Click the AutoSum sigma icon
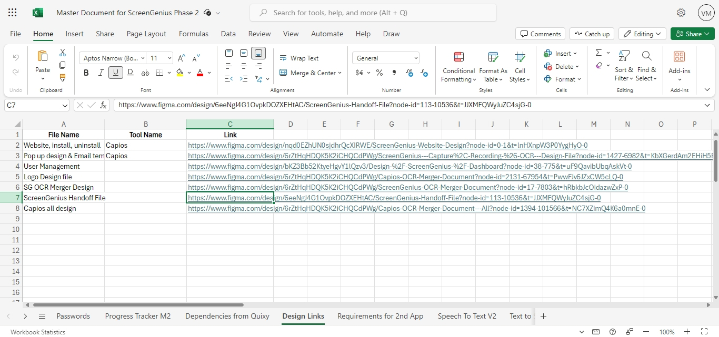 [598, 53]
